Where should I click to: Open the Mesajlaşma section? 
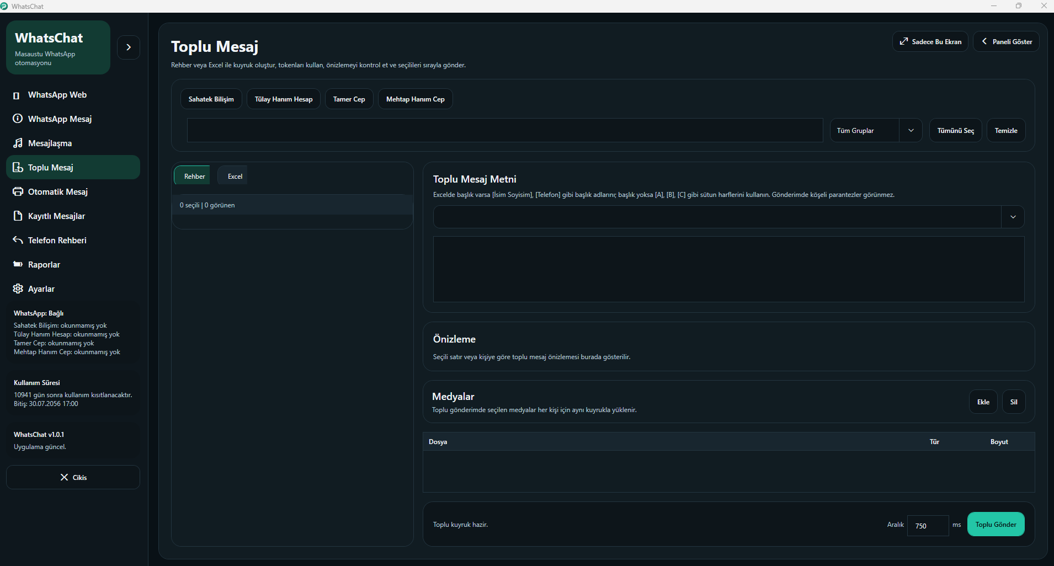tap(73, 143)
